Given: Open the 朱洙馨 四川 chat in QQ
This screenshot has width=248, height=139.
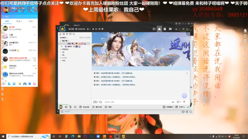Looking at the screenshot, I should (19, 44).
